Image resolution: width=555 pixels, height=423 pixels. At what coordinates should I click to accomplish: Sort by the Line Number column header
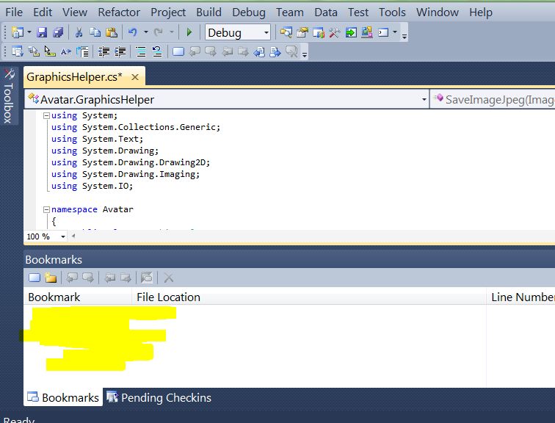[x=521, y=297]
